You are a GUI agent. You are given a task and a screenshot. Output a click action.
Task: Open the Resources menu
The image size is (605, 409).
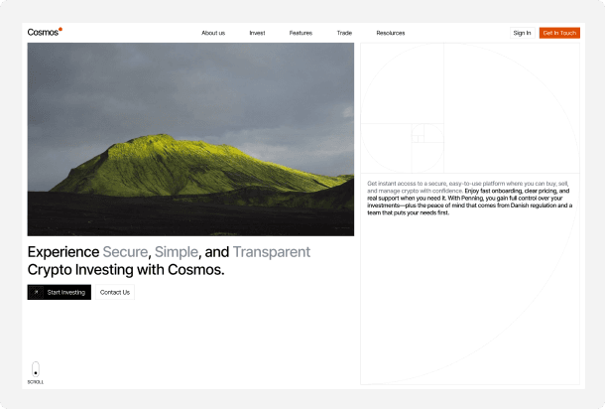tap(391, 33)
